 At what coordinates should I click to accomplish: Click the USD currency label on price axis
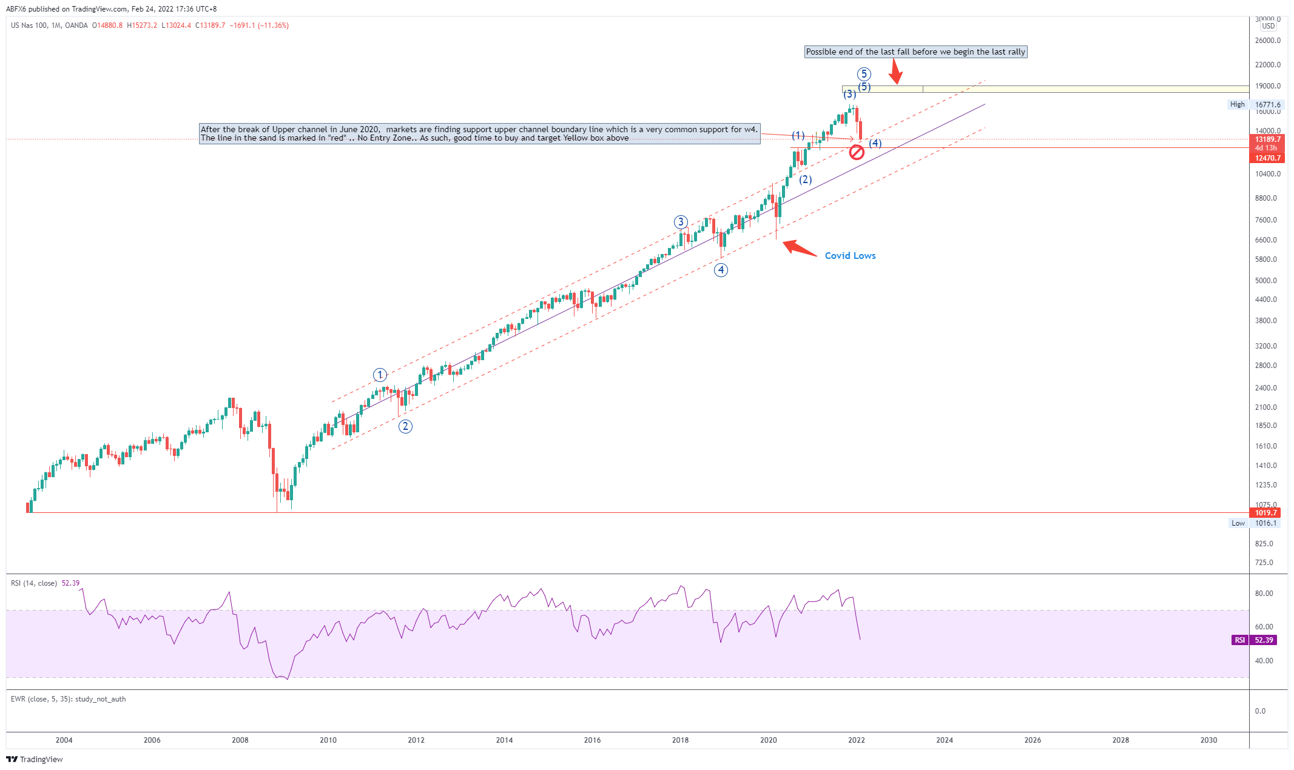coord(1269,26)
